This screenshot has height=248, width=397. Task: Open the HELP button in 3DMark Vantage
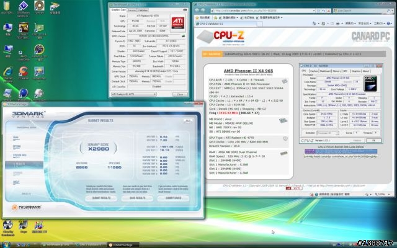(x=188, y=121)
